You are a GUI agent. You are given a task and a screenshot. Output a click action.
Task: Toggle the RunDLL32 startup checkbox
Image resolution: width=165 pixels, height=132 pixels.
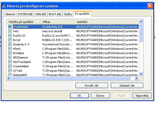(x=10, y=36)
